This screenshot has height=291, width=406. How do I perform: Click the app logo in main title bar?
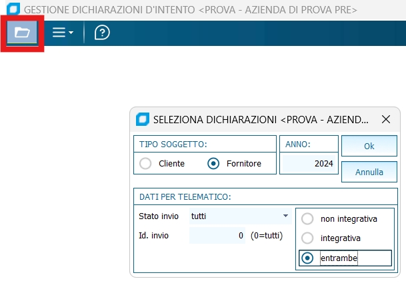pyautogui.click(x=11, y=10)
